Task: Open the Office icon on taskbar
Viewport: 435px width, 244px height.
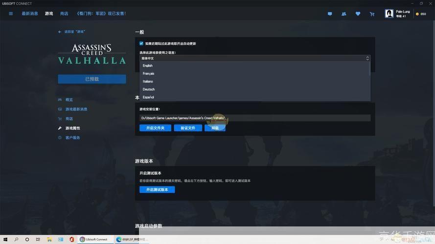Action: [x=71, y=240]
